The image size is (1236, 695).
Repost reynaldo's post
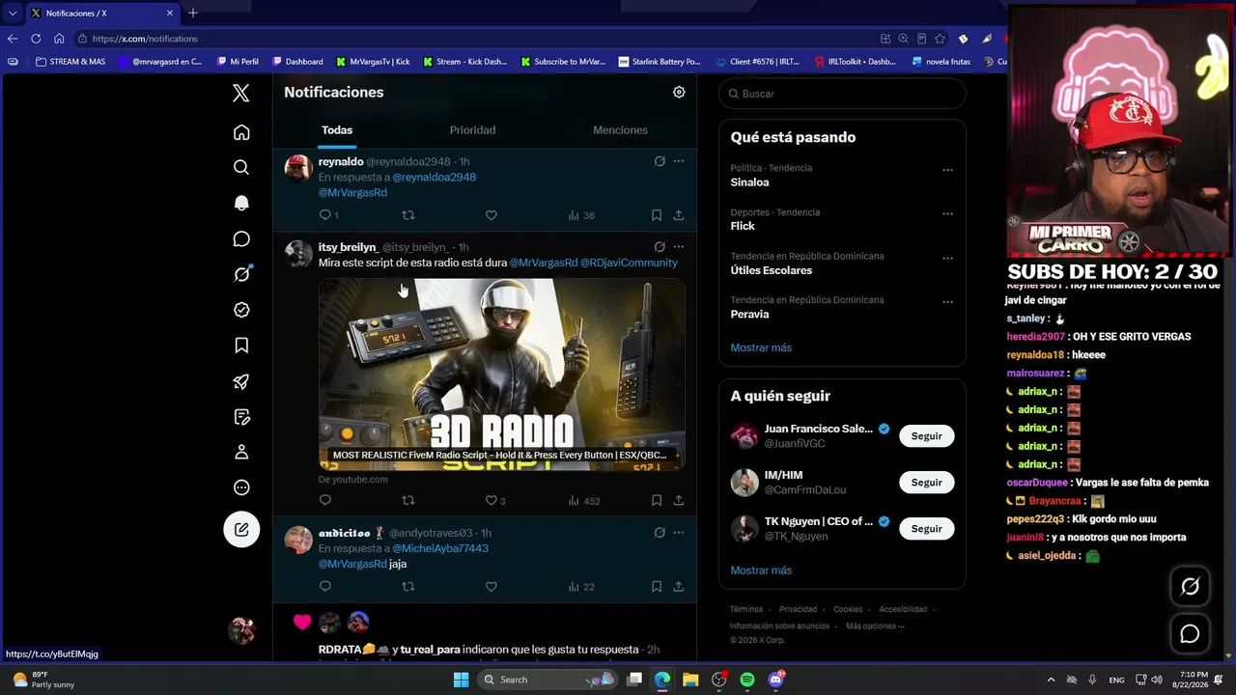point(408,215)
